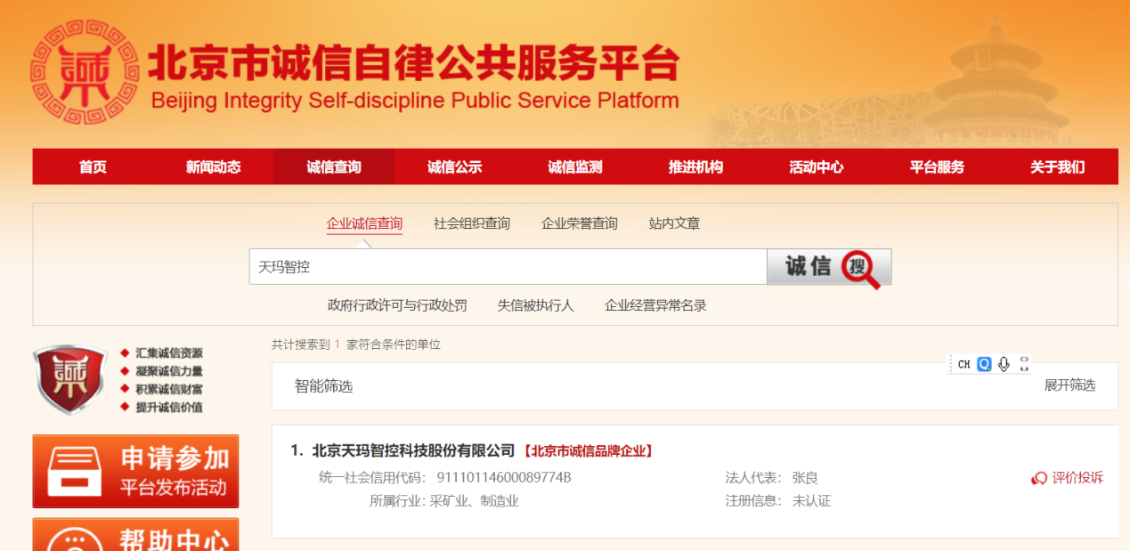Click the 提升诚信价值 slogan line
Image resolution: width=1130 pixels, height=551 pixels.
point(169,407)
